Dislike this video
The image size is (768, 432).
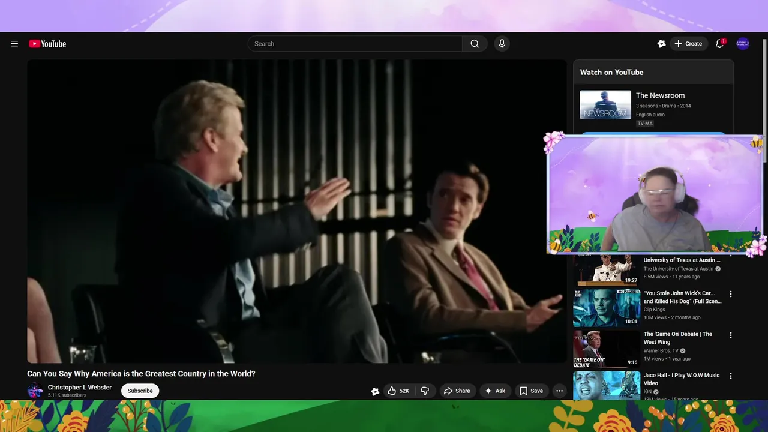pos(425,391)
